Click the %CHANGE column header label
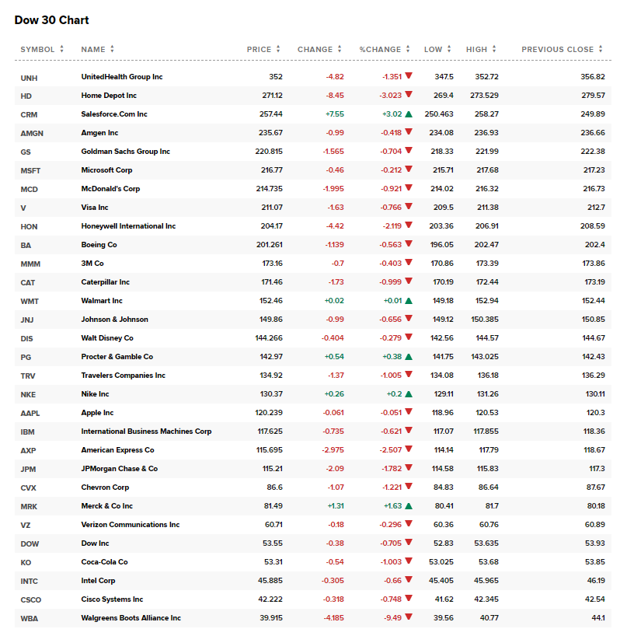The image size is (620, 629). [x=380, y=49]
